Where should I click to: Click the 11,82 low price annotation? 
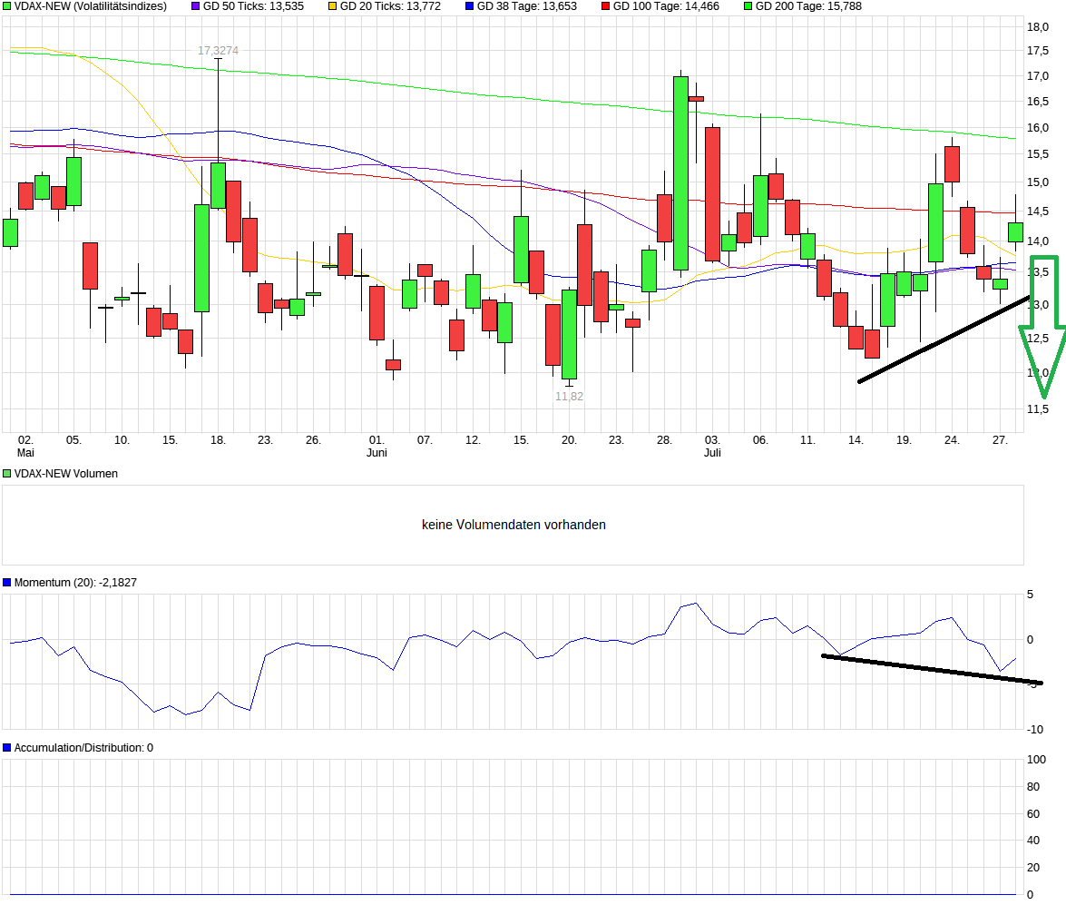coord(569,396)
